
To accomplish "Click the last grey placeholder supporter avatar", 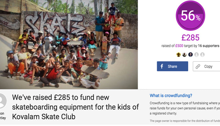I will tap(202, 54).
